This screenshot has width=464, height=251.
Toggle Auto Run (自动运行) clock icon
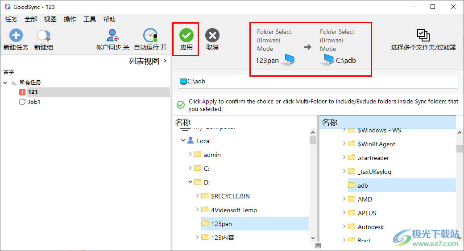[x=150, y=36]
